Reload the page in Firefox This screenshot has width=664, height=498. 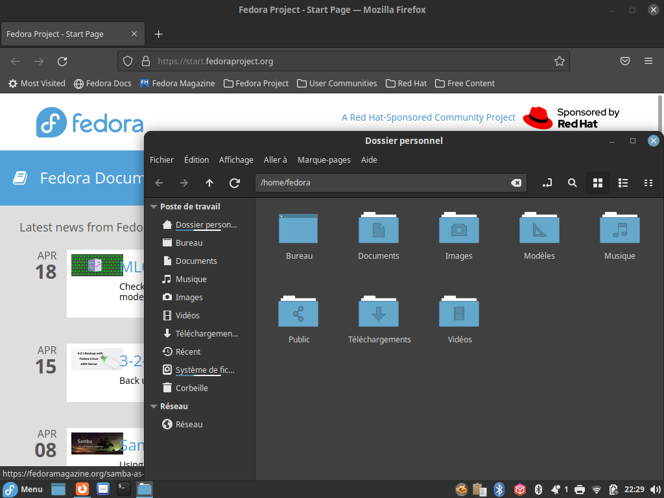62,62
